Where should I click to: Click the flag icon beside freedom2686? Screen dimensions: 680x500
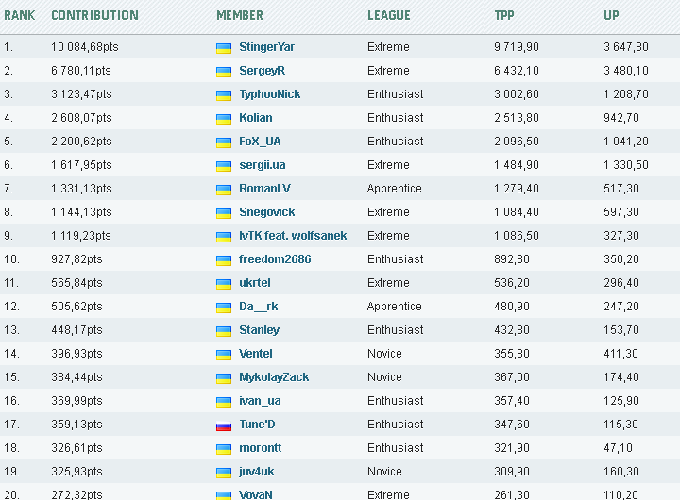coord(224,260)
